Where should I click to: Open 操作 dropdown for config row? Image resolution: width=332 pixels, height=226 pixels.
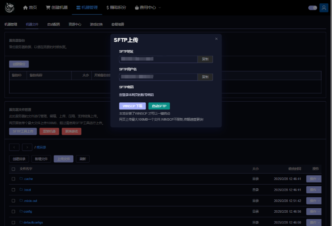tap(313, 211)
